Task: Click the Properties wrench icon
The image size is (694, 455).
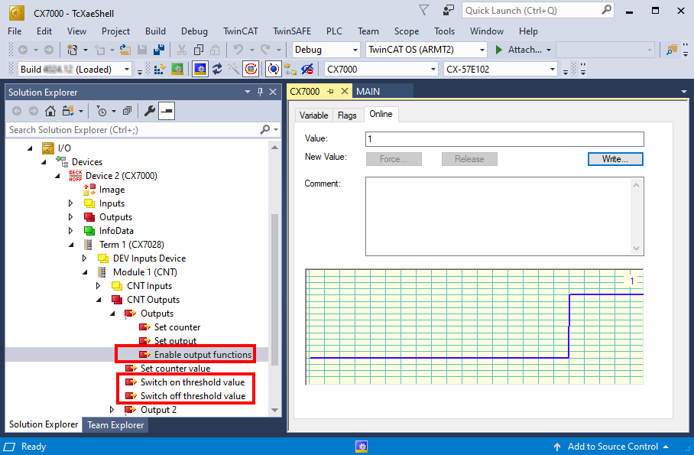Action: click(150, 111)
